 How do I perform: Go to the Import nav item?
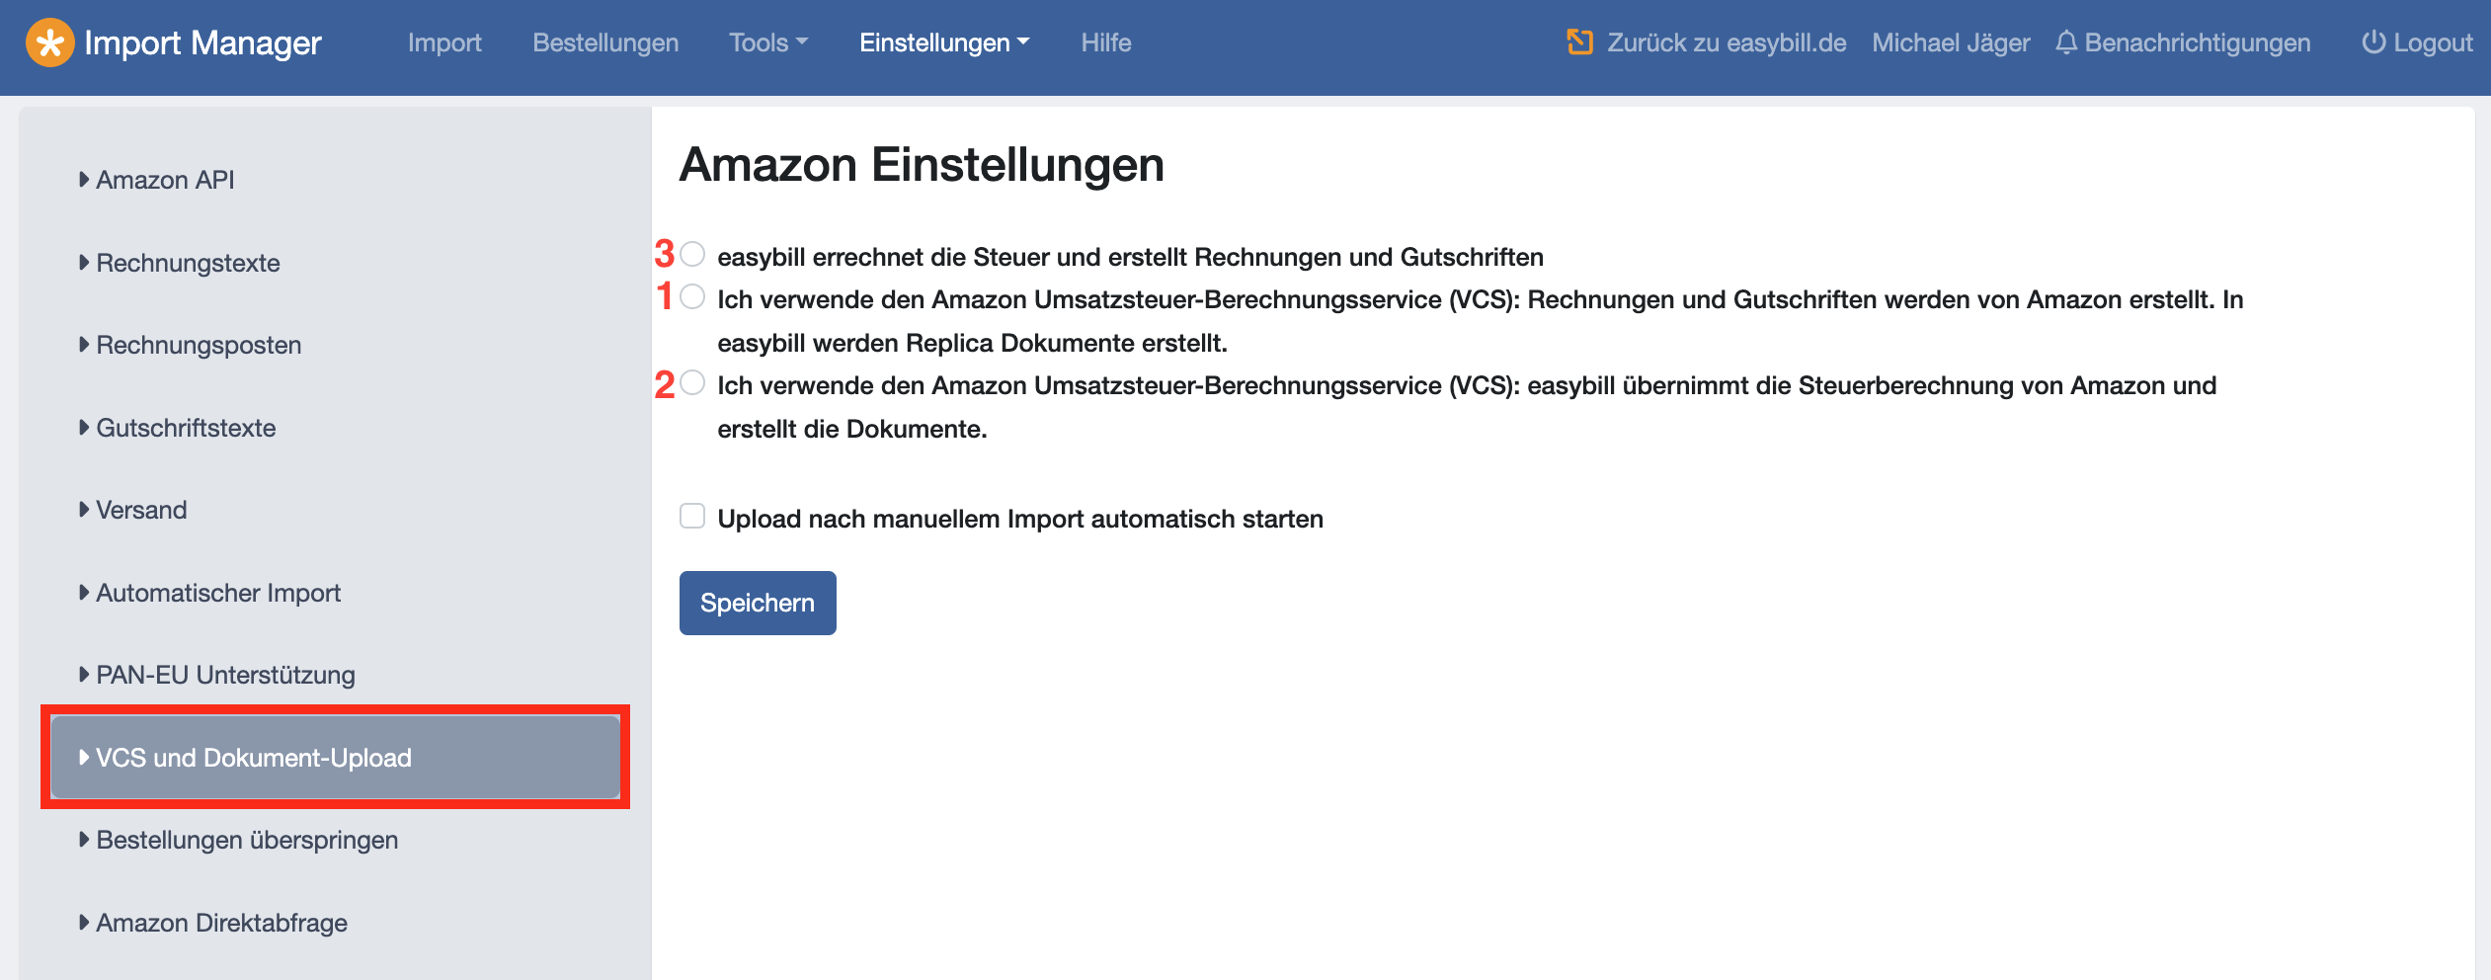[444, 42]
